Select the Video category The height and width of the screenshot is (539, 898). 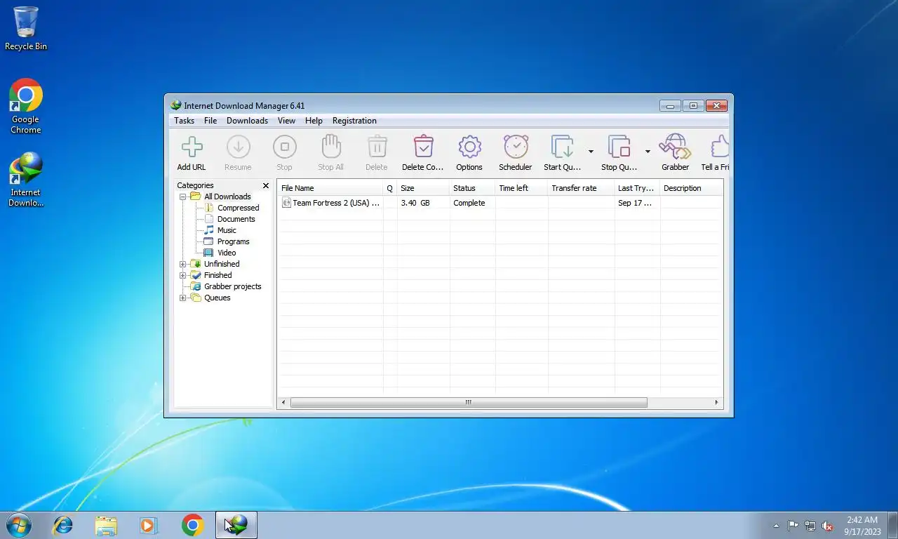pyautogui.click(x=227, y=253)
